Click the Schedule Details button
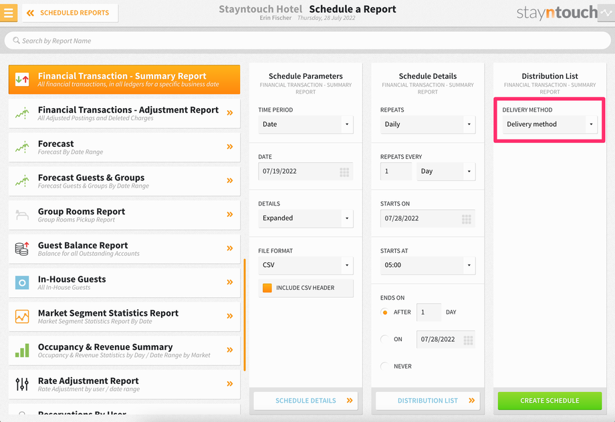This screenshot has width=615, height=422. 305,401
